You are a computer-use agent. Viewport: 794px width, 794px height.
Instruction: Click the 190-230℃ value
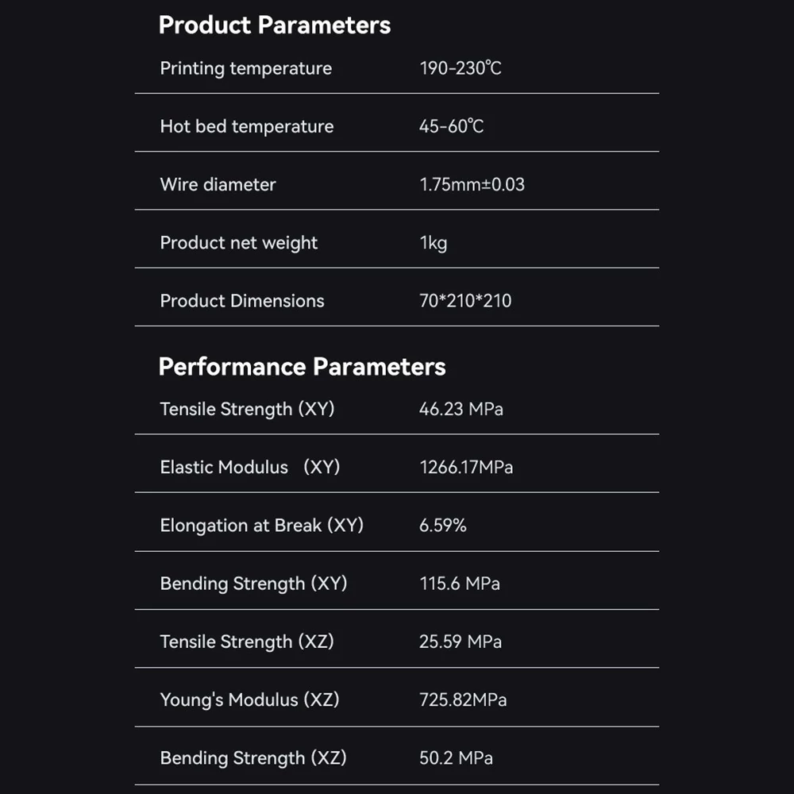coord(461,67)
